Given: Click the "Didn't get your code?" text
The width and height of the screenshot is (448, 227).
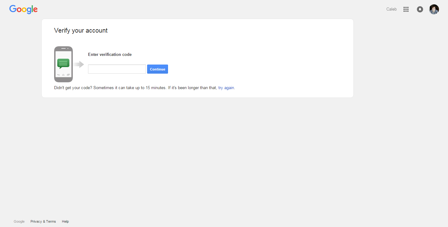Looking at the screenshot, I should pyautogui.click(x=73, y=88).
